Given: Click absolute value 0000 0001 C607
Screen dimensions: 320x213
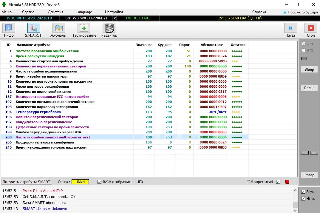Looking at the screenshot, I should point(213,107).
